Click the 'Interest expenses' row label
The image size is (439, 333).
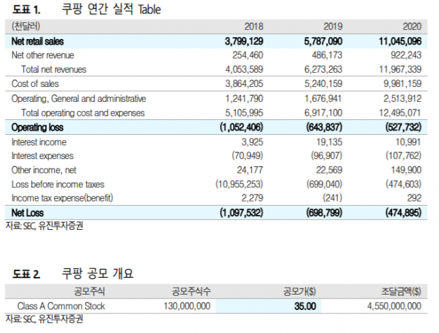42,156
